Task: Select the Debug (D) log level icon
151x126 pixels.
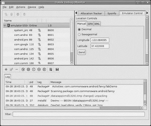Action: click(x=28, y=69)
